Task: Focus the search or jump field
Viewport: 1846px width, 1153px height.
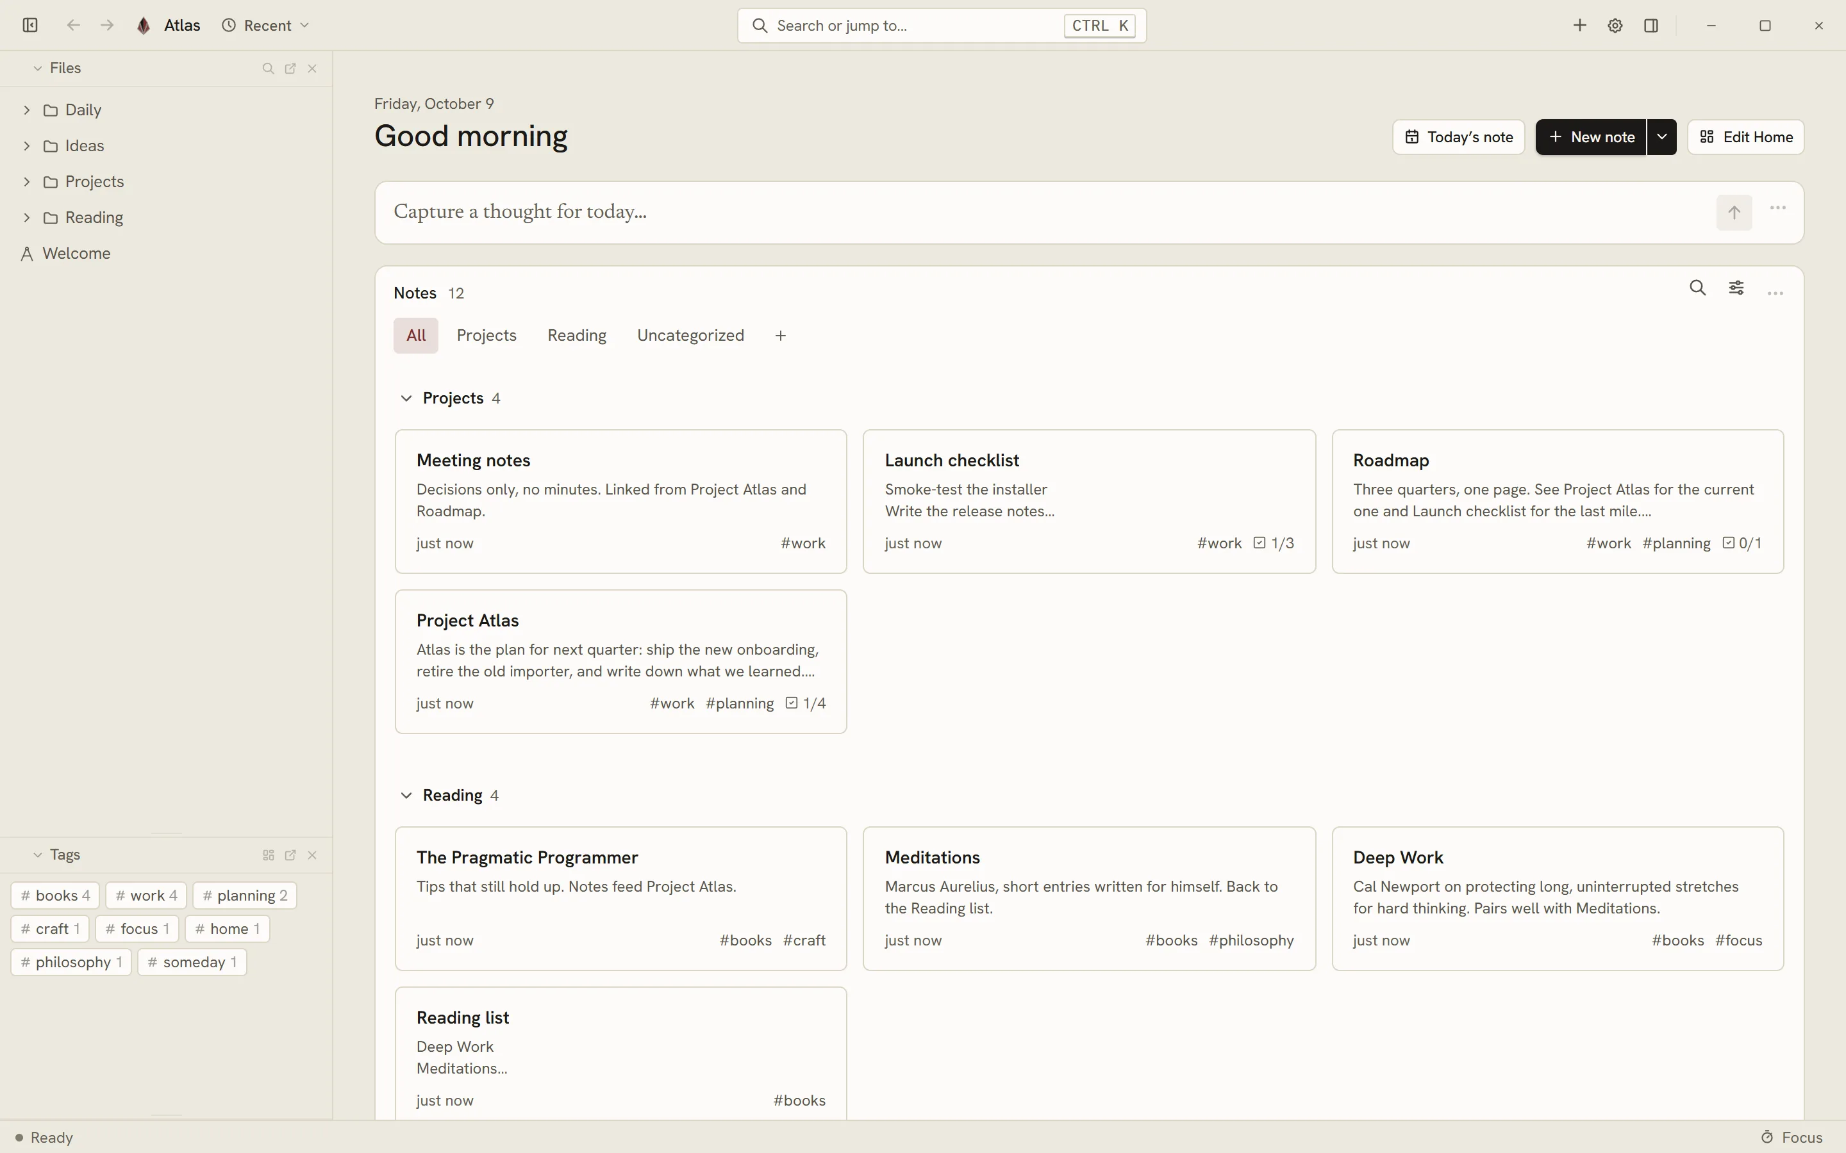Action: pos(942,25)
